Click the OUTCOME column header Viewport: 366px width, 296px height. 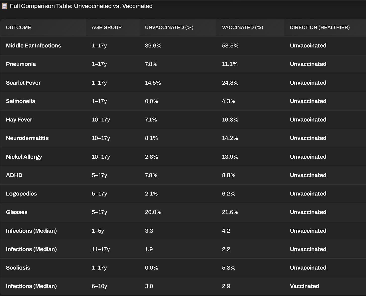point(19,27)
